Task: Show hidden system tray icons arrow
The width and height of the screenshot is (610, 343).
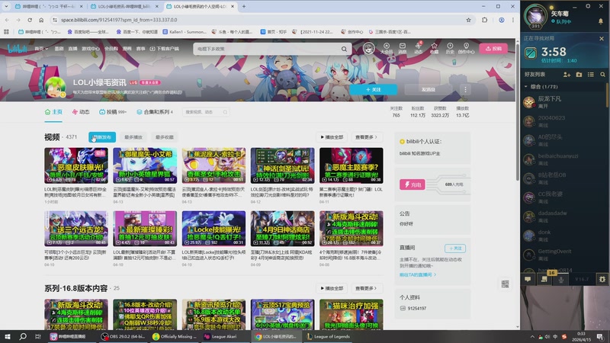Action: [x=532, y=337]
